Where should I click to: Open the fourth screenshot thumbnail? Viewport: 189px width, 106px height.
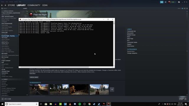coord(99,90)
